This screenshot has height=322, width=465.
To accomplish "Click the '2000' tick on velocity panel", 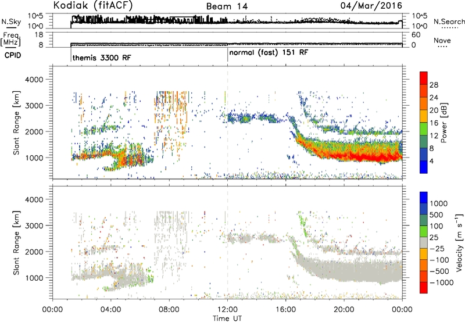I will coord(34,252).
